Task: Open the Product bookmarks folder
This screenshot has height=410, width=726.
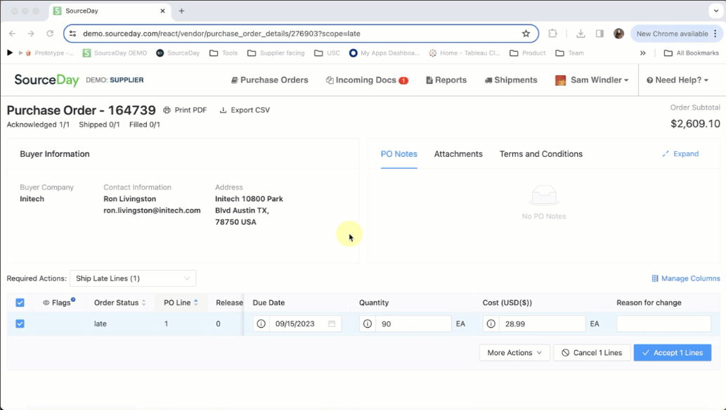Action: click(527, 53)
